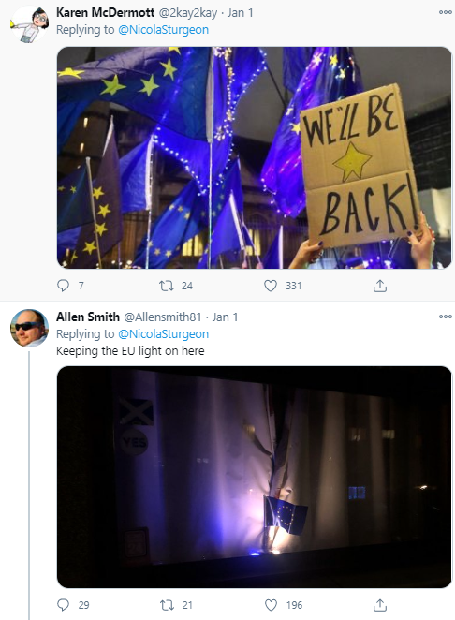
Task: View the EU flag in window photo
Action: tap(255, 477)
